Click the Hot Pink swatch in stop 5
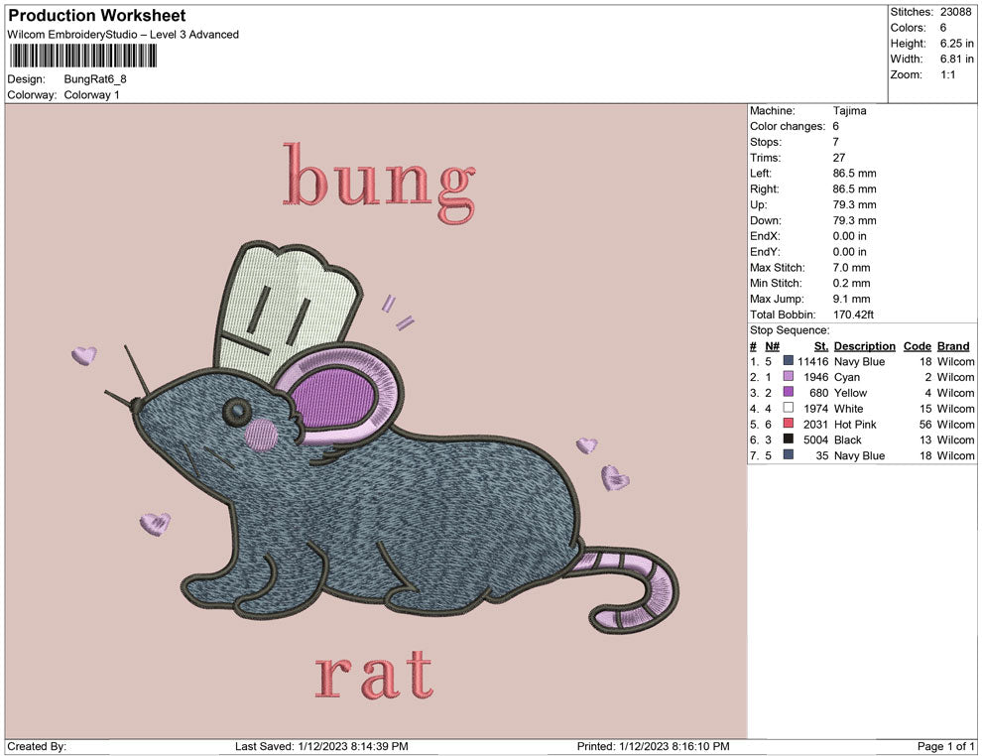 [x=789, y=425]
